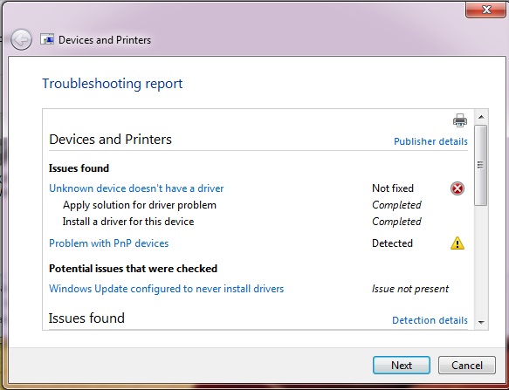Click the scrollbar up arrow
Image resolution: width=509 pixels, height=390 pixels.
tap(481, 117)
